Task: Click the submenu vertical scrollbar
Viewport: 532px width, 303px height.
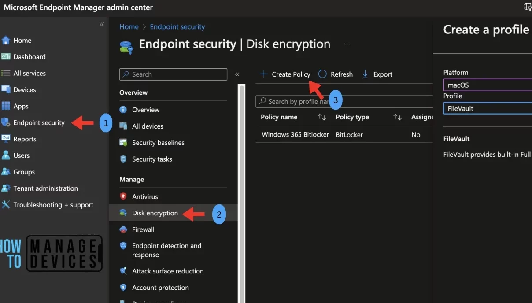Action: tap(241, 194)
